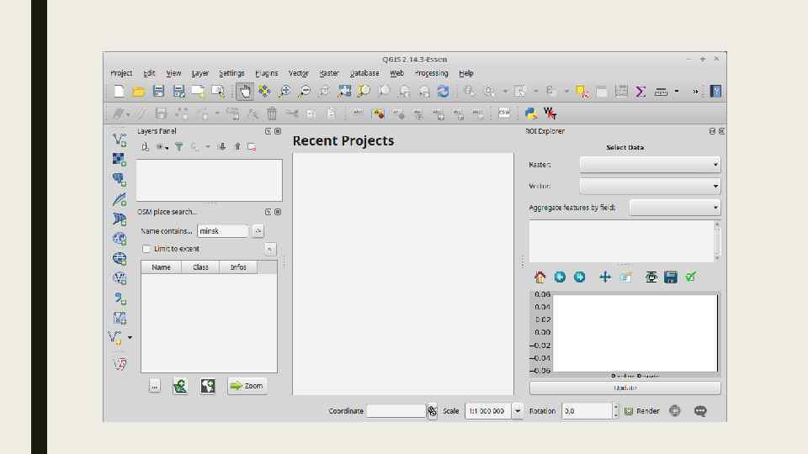This screenshot has height=454, width=808.
Task: Open a project with the yellow folder icon
Action: click(x=139, y=92)
